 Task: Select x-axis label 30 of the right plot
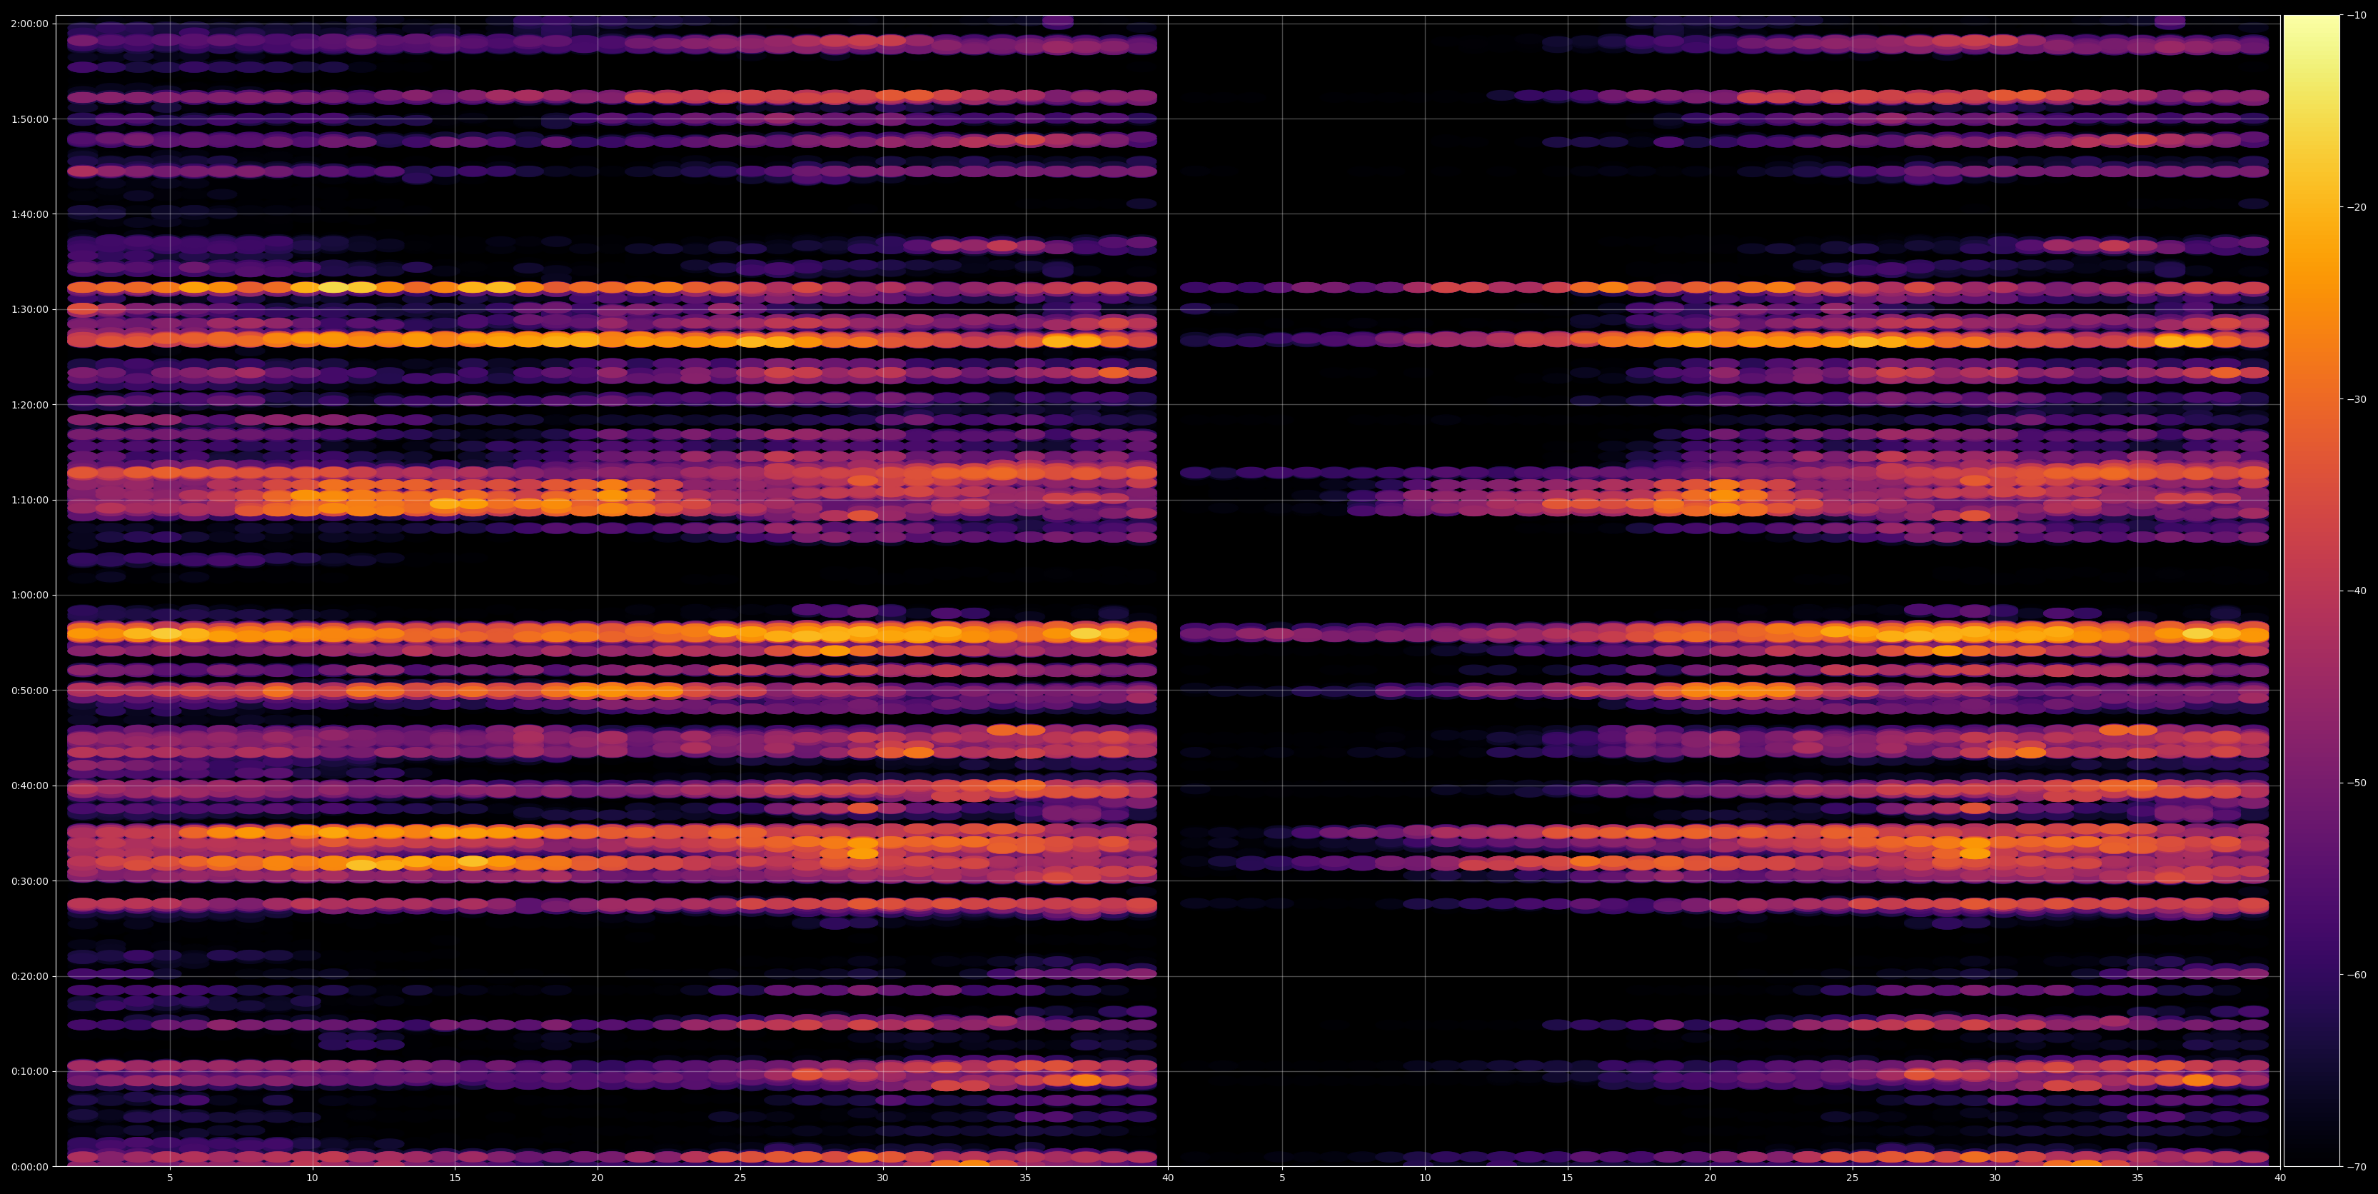pos(1995,1178)
